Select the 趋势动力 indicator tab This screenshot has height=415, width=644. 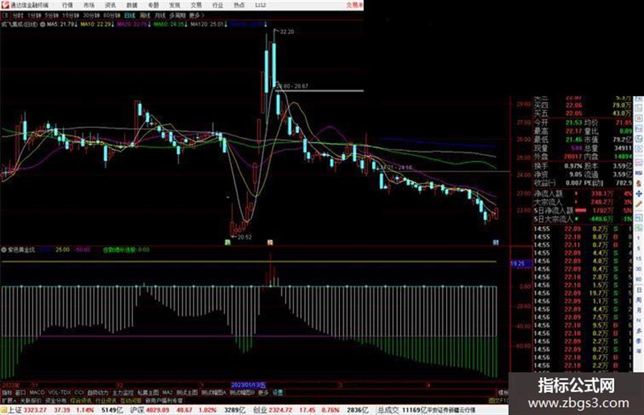97,393
